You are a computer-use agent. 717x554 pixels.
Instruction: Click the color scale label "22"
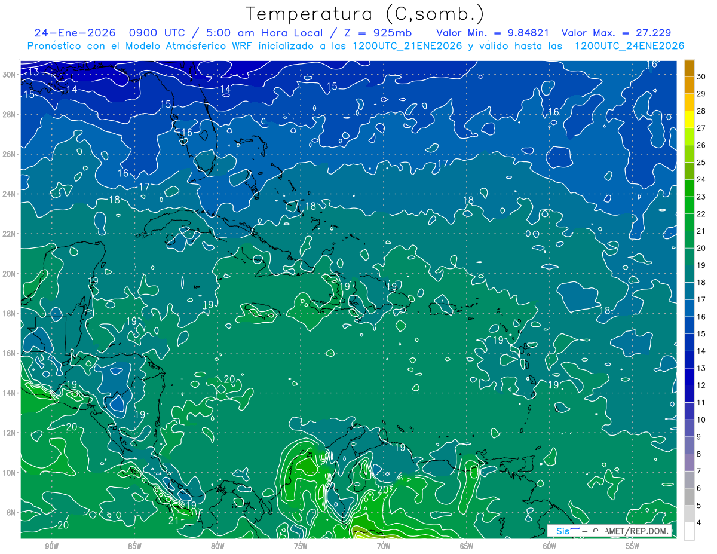coord(702,214)
